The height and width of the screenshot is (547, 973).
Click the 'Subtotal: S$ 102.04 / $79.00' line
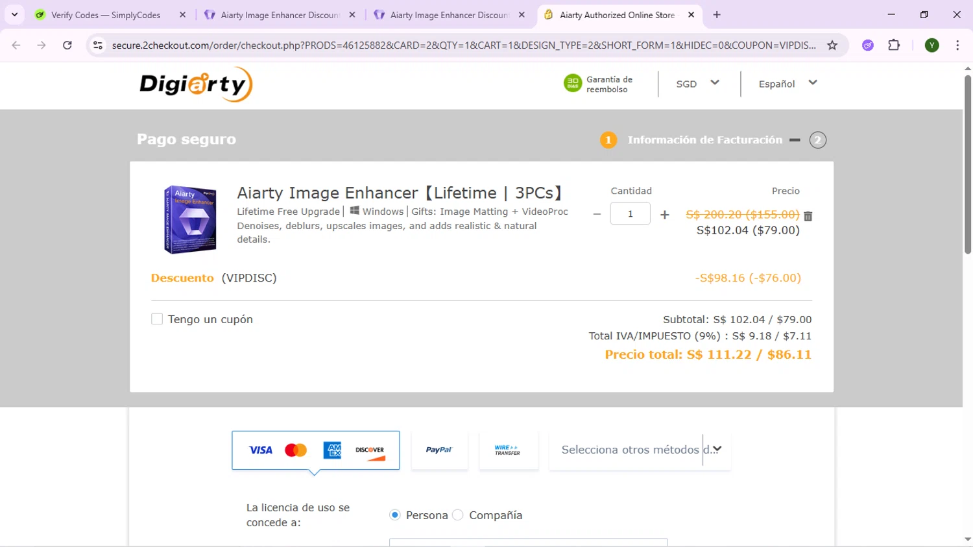point(738,319)
